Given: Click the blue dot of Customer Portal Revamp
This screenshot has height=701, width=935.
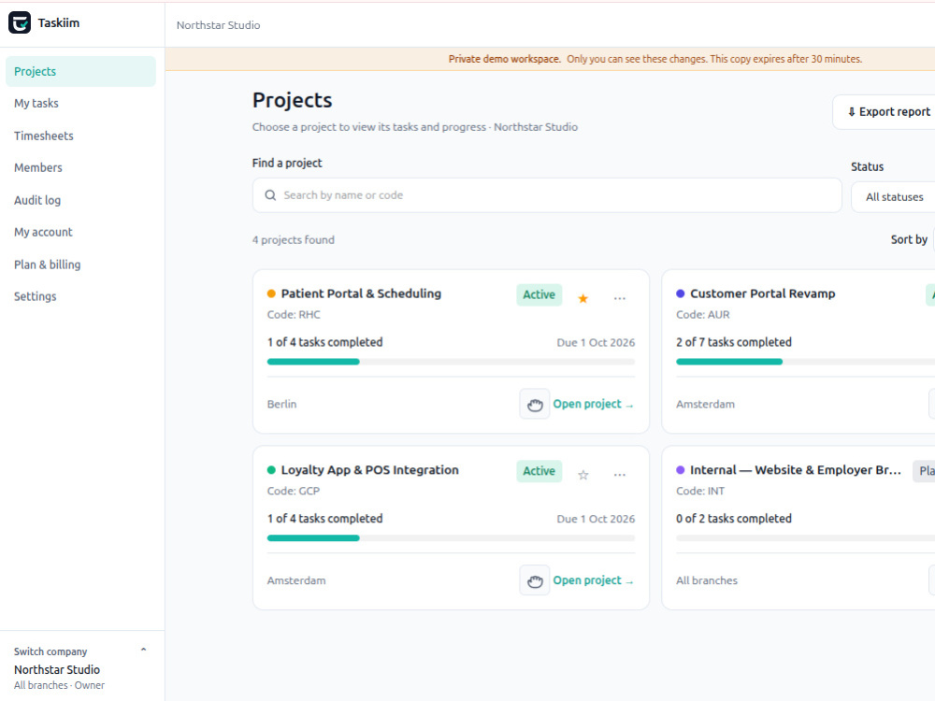Looking at the screenshot, I should 681,293.
